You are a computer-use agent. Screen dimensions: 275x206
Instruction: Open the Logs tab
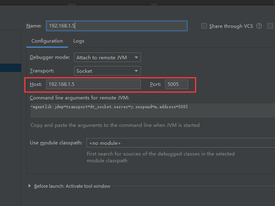click(79, 41)
